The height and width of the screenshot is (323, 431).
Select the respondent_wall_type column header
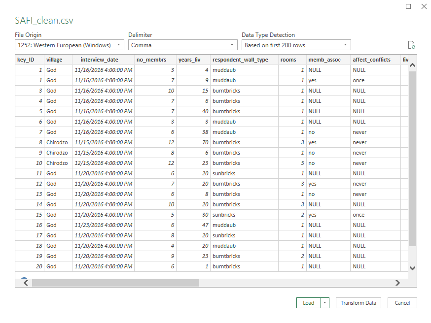(244, 60)
